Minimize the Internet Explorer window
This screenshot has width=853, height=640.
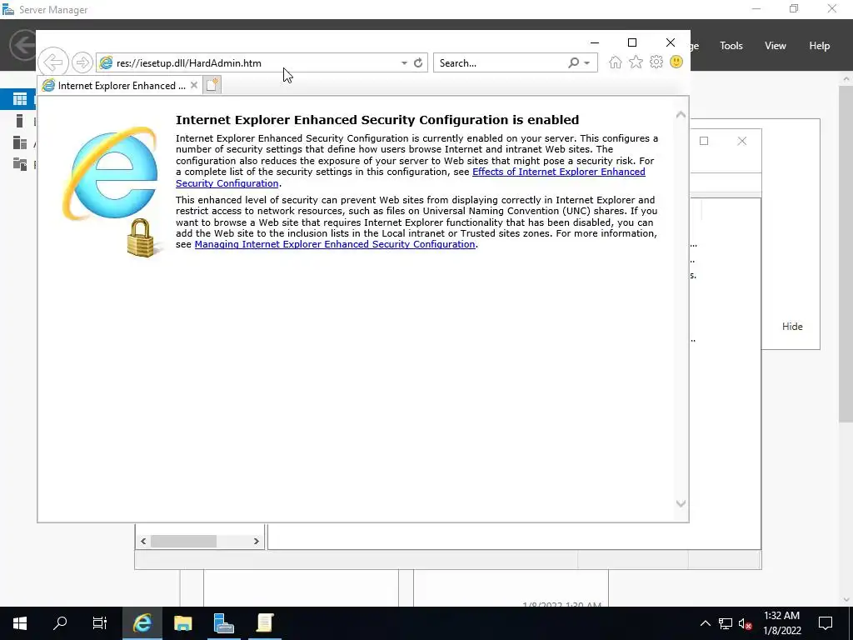coord(595,42)
